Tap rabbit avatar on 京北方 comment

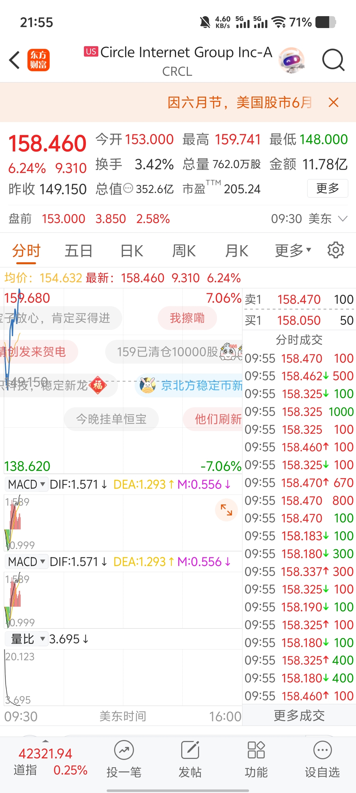pyautogui.click(x=148, y=385)
